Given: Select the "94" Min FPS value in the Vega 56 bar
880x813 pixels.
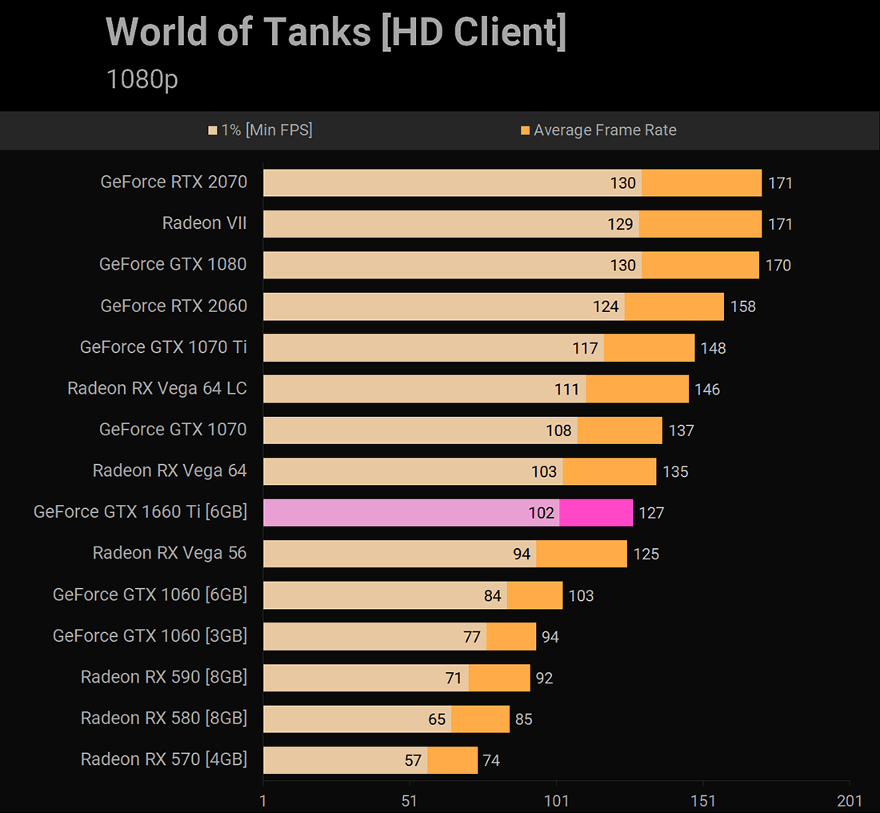Looking at the screenshot, I should pyautogui.click(x=522, y=555).
